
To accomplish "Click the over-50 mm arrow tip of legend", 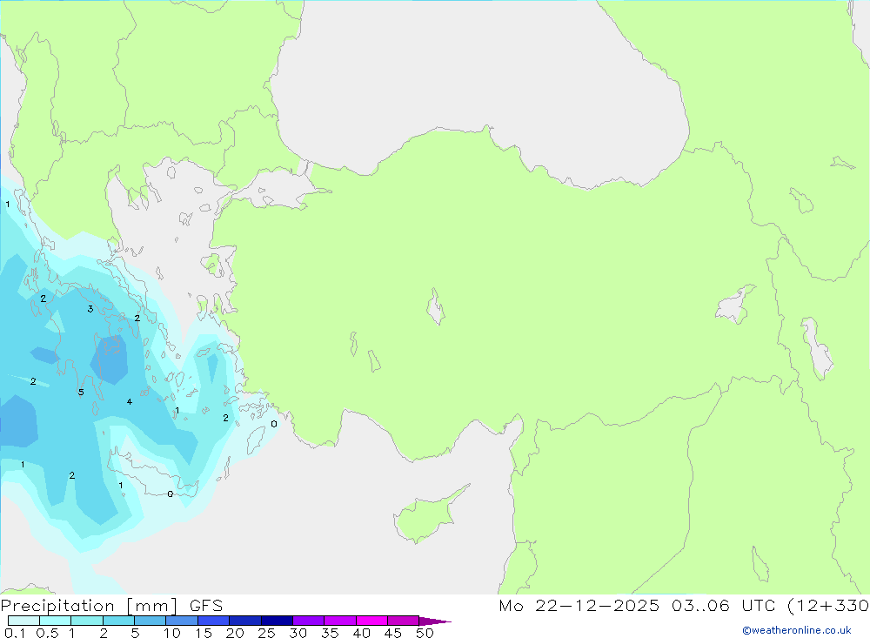I will 435,621.
